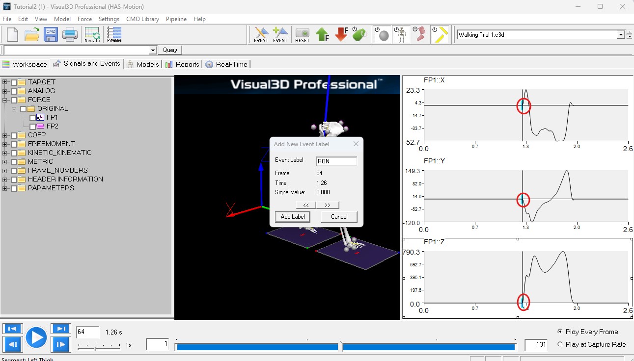
Task: Click the end frame 131 field
Action: pyautogui.click(x=536, y=344)
